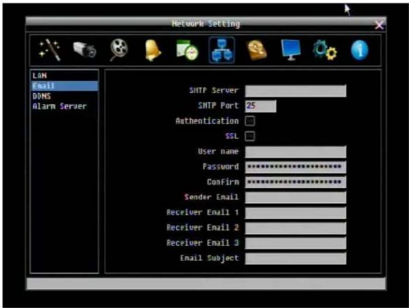The image size is (409, 308).
Task: Click the SMTP Port label text
Action: [x=218, y=105]
